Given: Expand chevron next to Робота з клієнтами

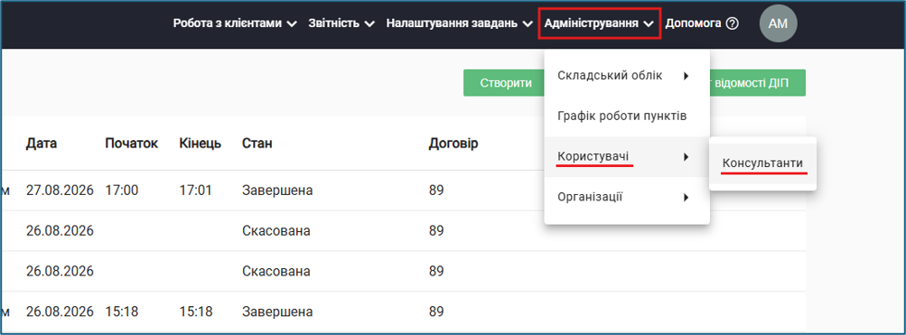Looking at the screenshot, I should point(291,24).
